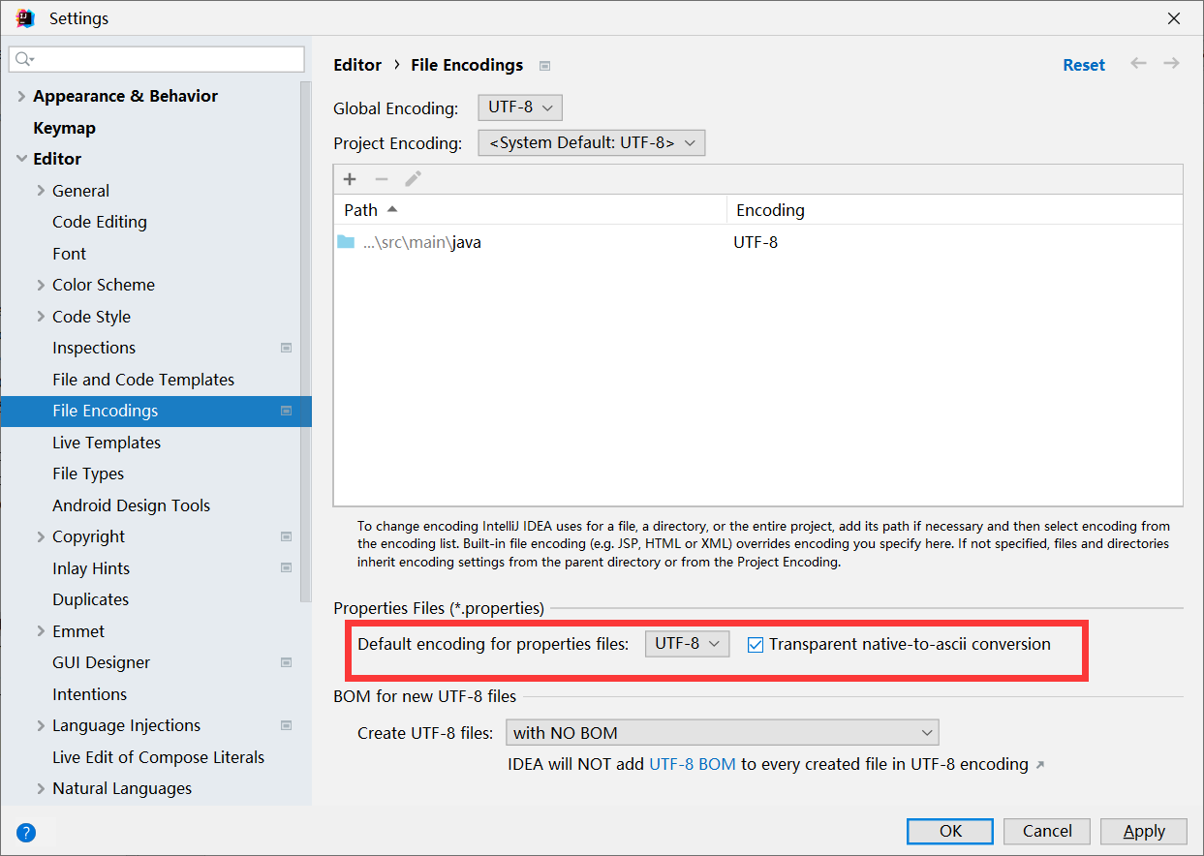Open the Global Encoding dropdown
1204x856 pixels.
click(x=519, y=107)
